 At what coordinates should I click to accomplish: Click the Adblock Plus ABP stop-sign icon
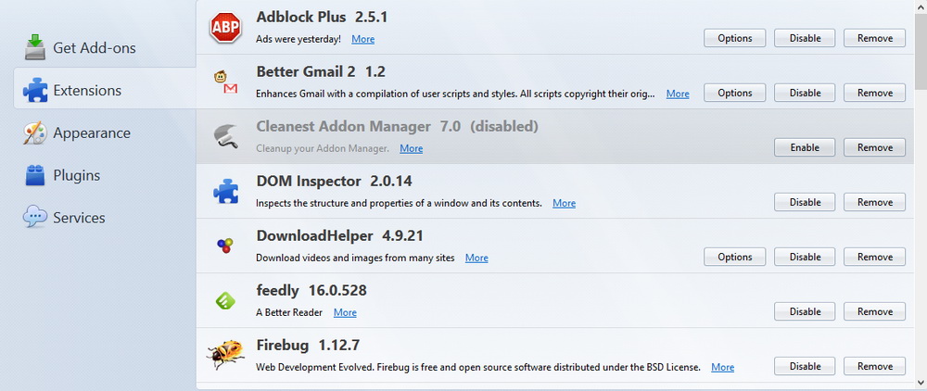click(x=225, y=27)
